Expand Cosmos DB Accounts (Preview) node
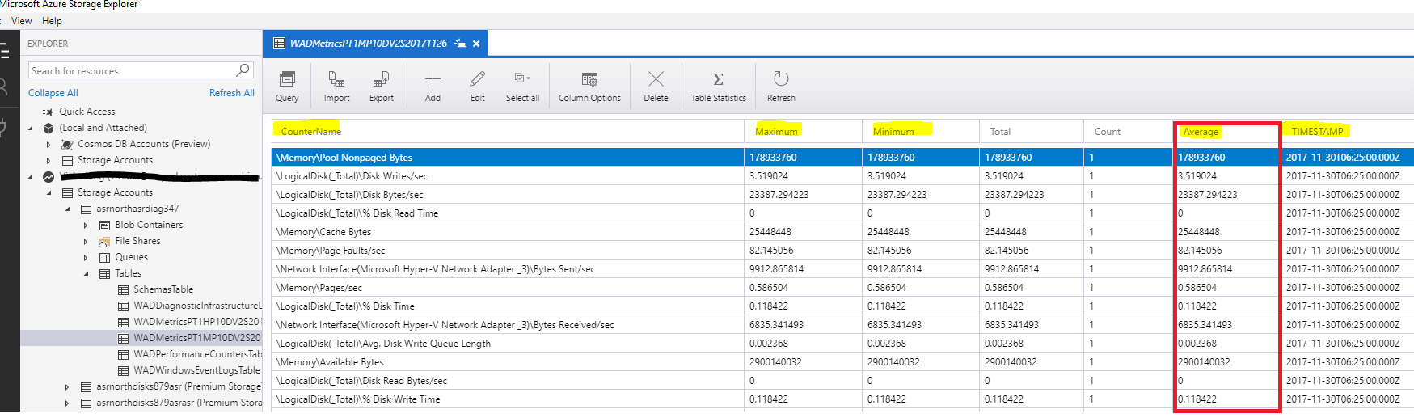Image resolution: width=1414 pixels, height=418 pixels. click(49, 145)
